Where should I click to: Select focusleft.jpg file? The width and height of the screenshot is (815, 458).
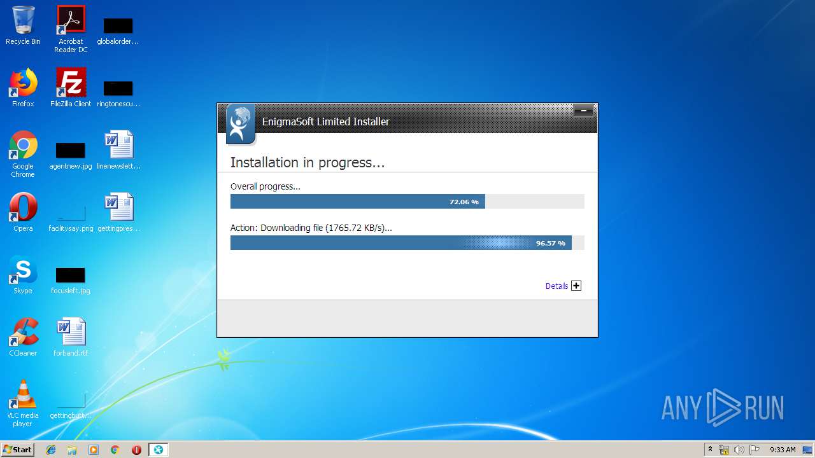[x=71, y=280]
